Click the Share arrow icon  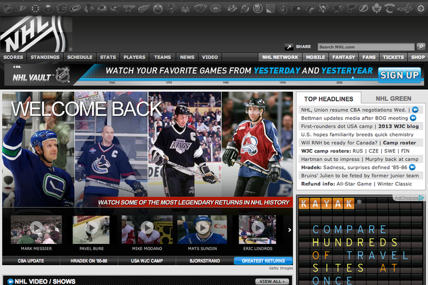pos(289,47)
